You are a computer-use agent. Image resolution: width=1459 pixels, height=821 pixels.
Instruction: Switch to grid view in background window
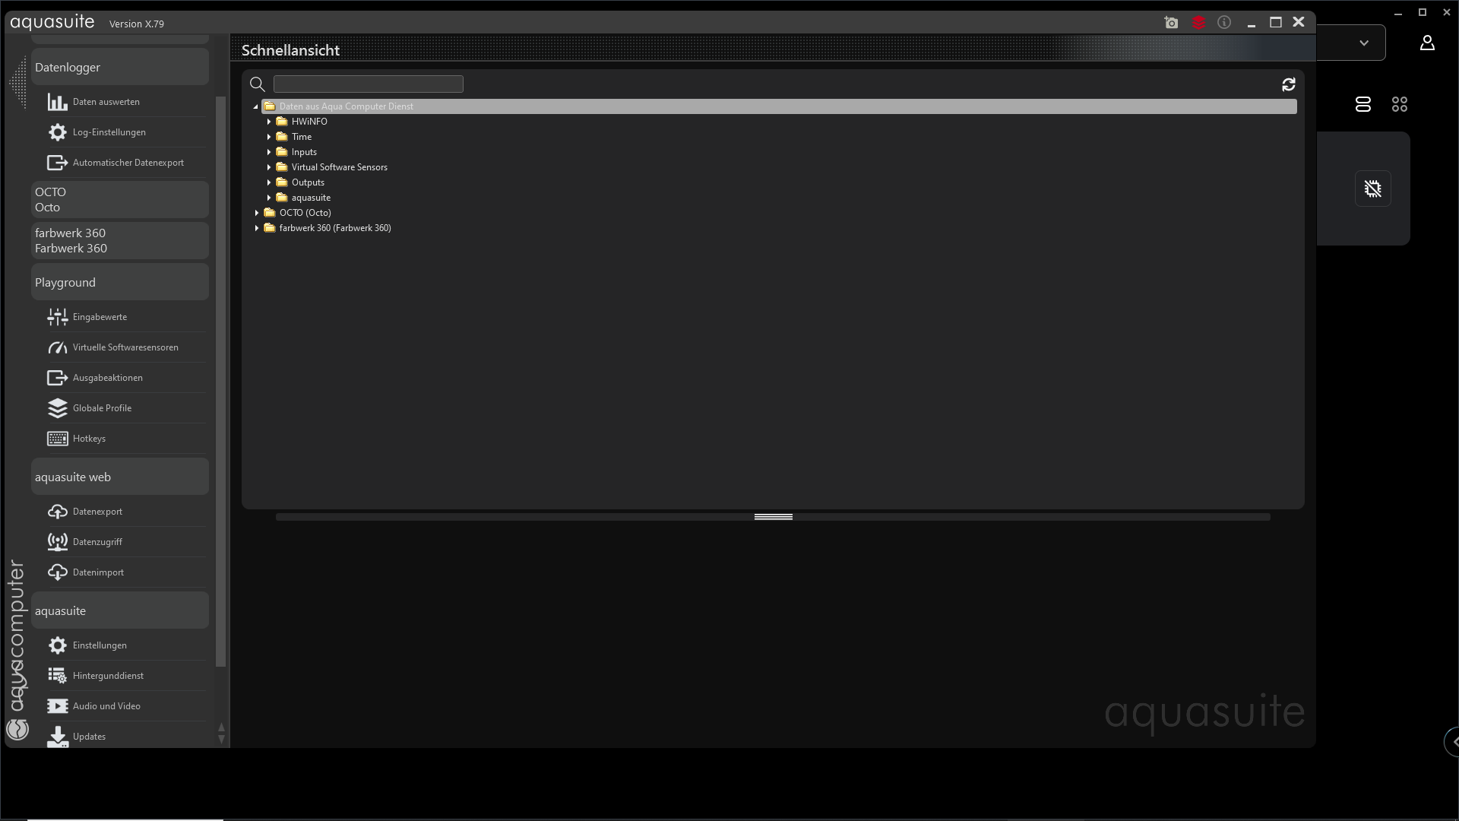click(1400, 104)
